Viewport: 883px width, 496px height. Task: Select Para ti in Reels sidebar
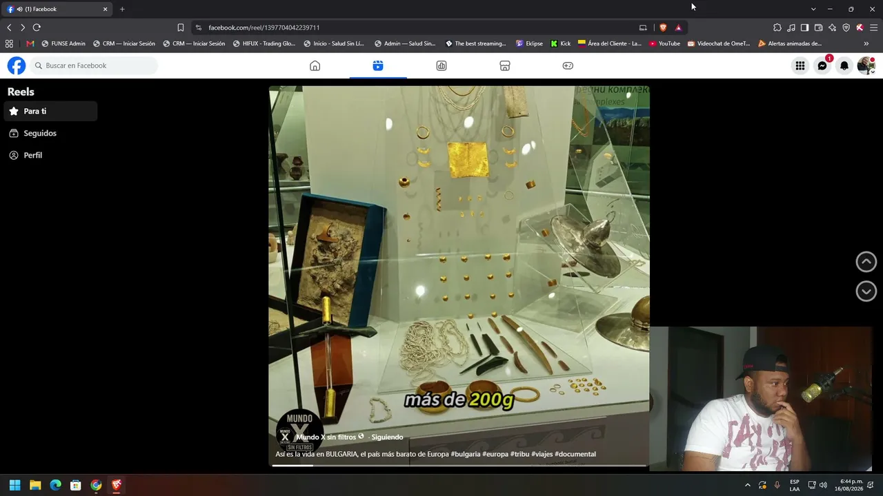[x=50, y=111]
